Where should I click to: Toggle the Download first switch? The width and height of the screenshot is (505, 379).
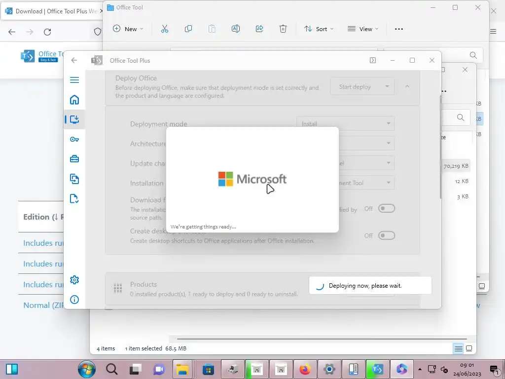coord(387,209)
